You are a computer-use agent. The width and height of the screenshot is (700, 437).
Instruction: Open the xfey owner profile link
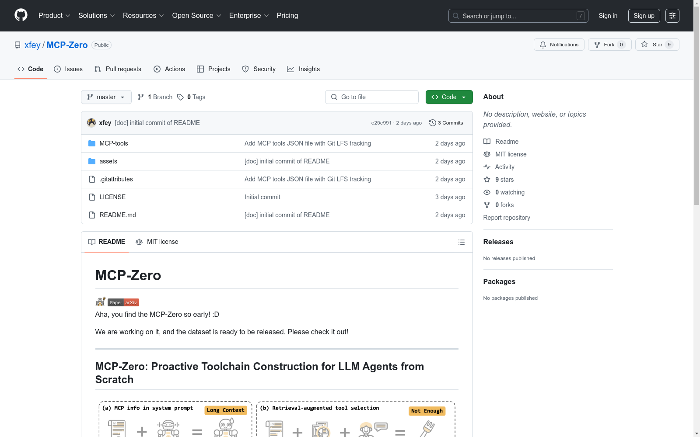[32, 45]
